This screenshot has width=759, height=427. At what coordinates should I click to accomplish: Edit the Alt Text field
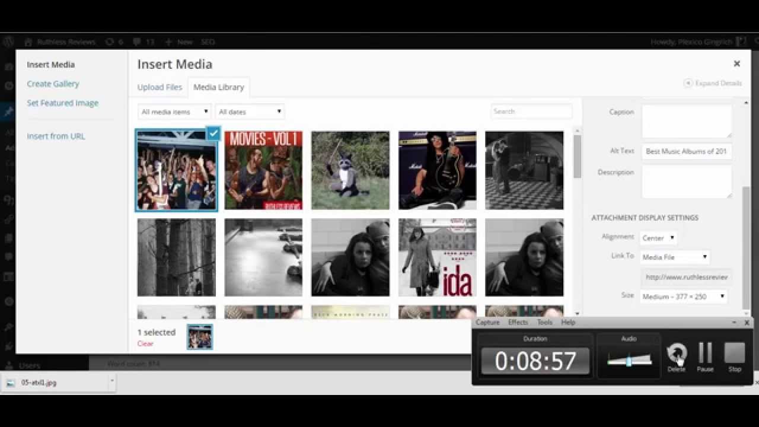(x=687, y=151)
